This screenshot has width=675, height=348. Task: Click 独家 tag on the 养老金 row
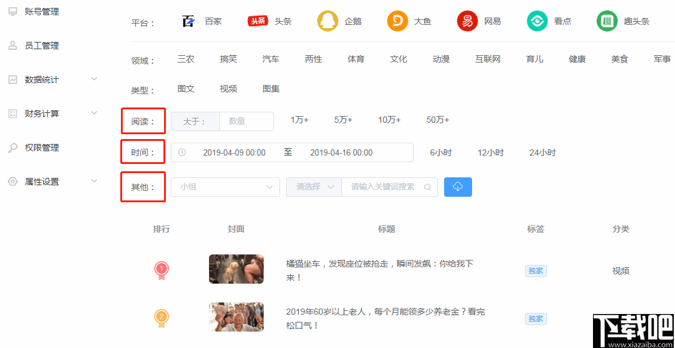(535, 319)
